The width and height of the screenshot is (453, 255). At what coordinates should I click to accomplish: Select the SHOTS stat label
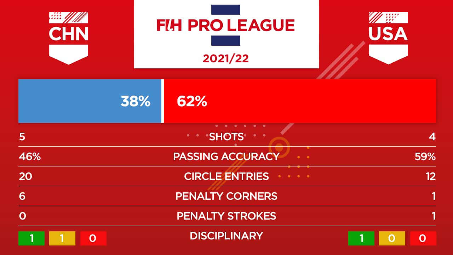tap(226, 137)
